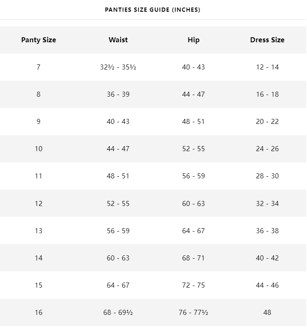This screenshot has height=332, width=307.
Task: Select panty size 7 cell
Action: tap(39, 67)
